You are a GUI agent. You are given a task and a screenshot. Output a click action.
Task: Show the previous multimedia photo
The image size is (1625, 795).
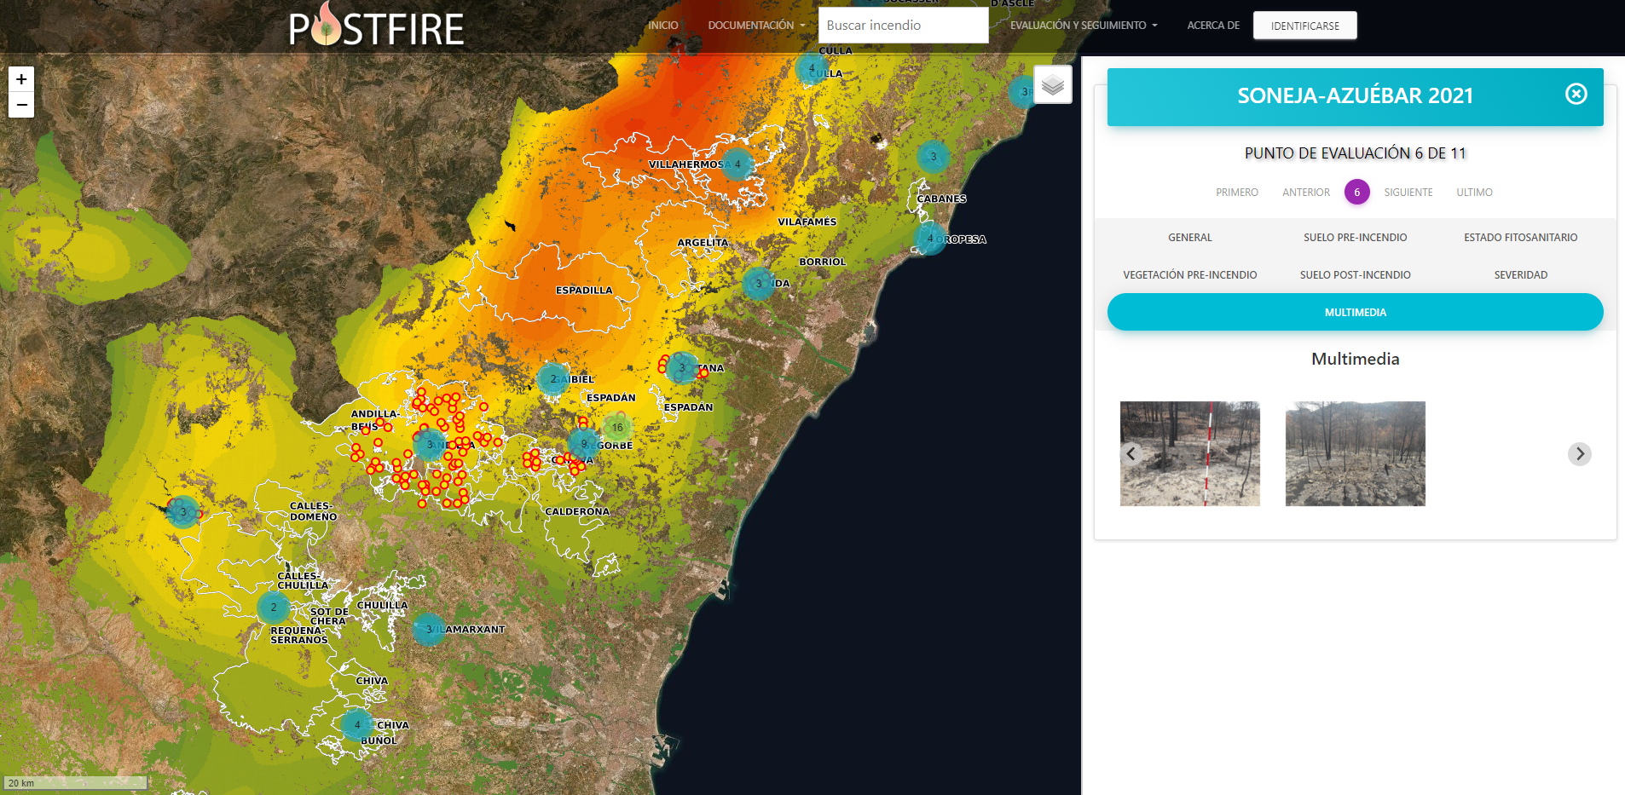click(1131, 453)
